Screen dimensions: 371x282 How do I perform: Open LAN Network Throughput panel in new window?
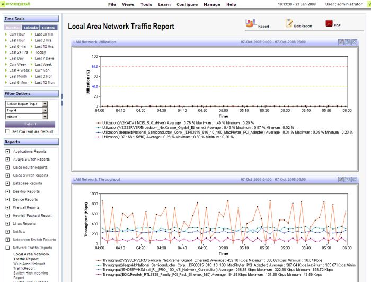click(x=347, y=179)
